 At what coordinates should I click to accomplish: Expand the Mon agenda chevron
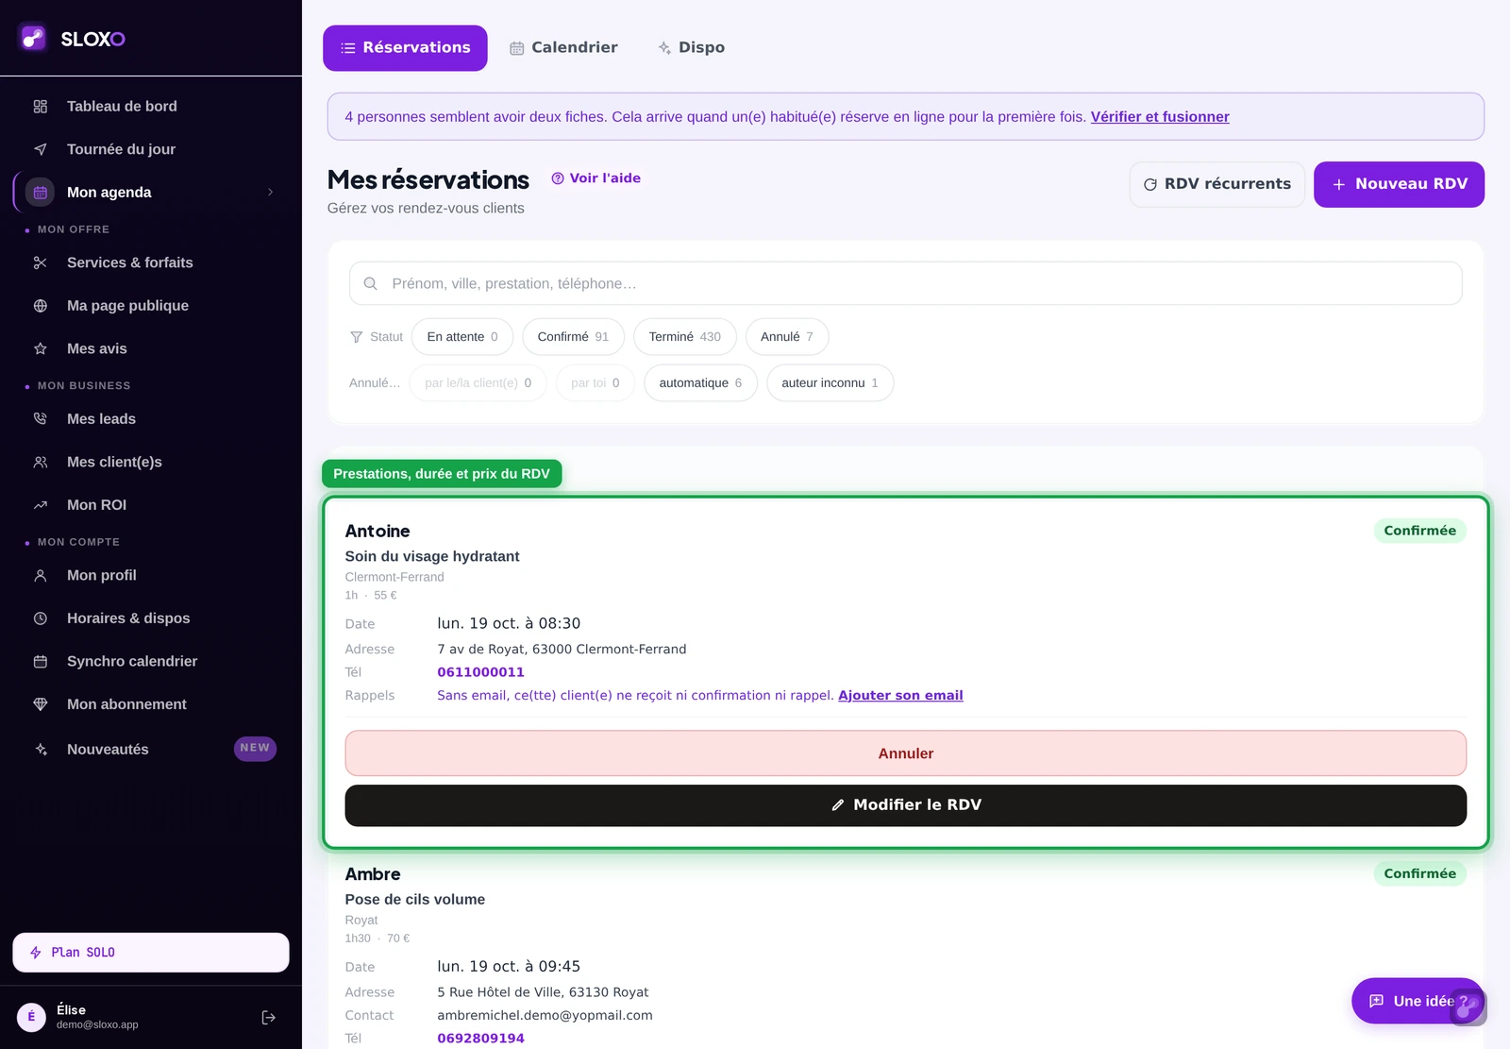pyautogui.click(x=271, y=192)
